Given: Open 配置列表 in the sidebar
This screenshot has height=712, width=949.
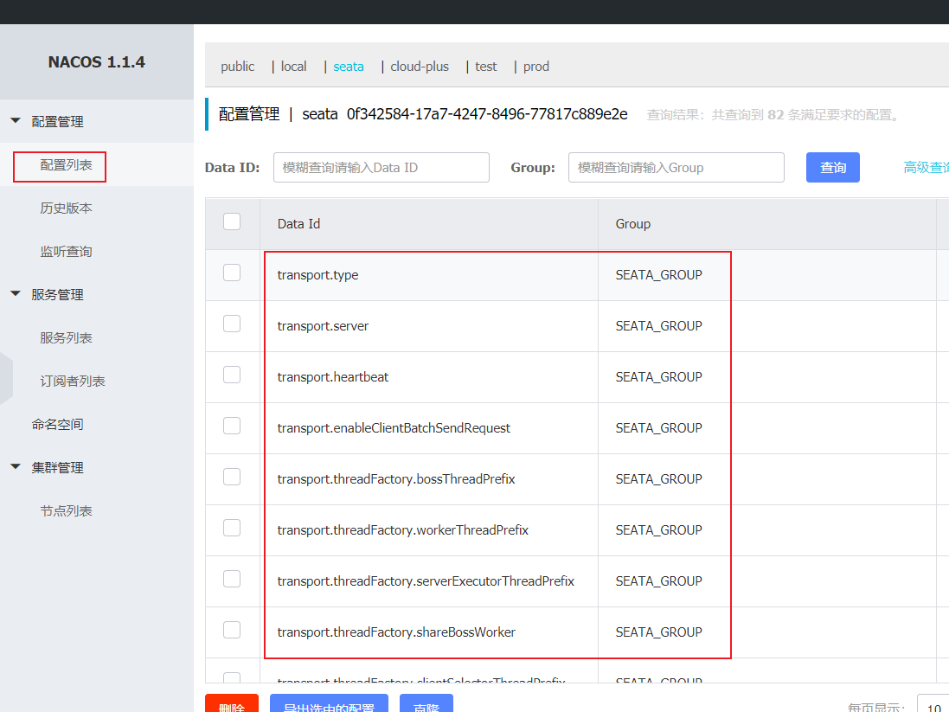Looking at the screenshot, I should [x=66, y=164].
